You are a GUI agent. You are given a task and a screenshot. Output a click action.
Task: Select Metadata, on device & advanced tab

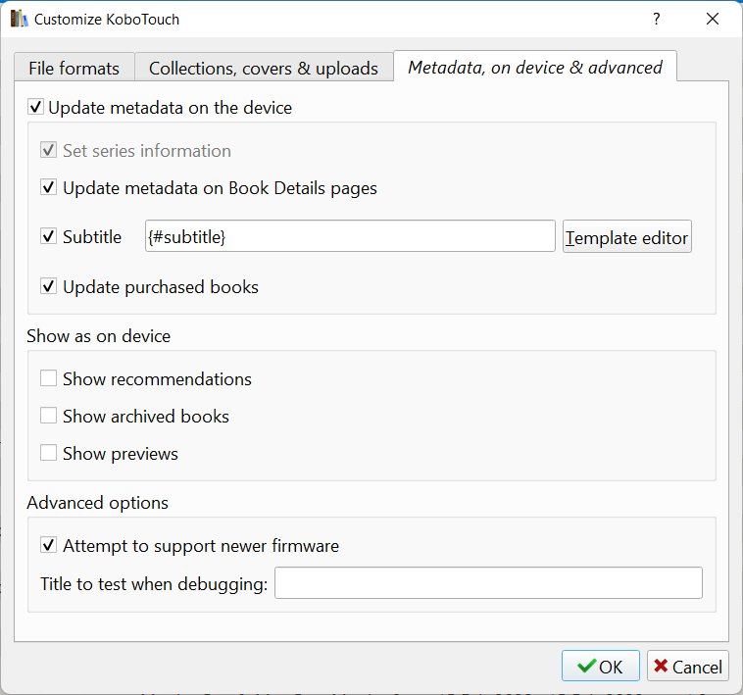(535, 67)
